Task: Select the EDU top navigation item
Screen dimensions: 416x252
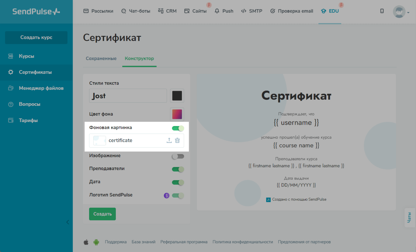Action: pyautogui.click(x=330, y=11)
